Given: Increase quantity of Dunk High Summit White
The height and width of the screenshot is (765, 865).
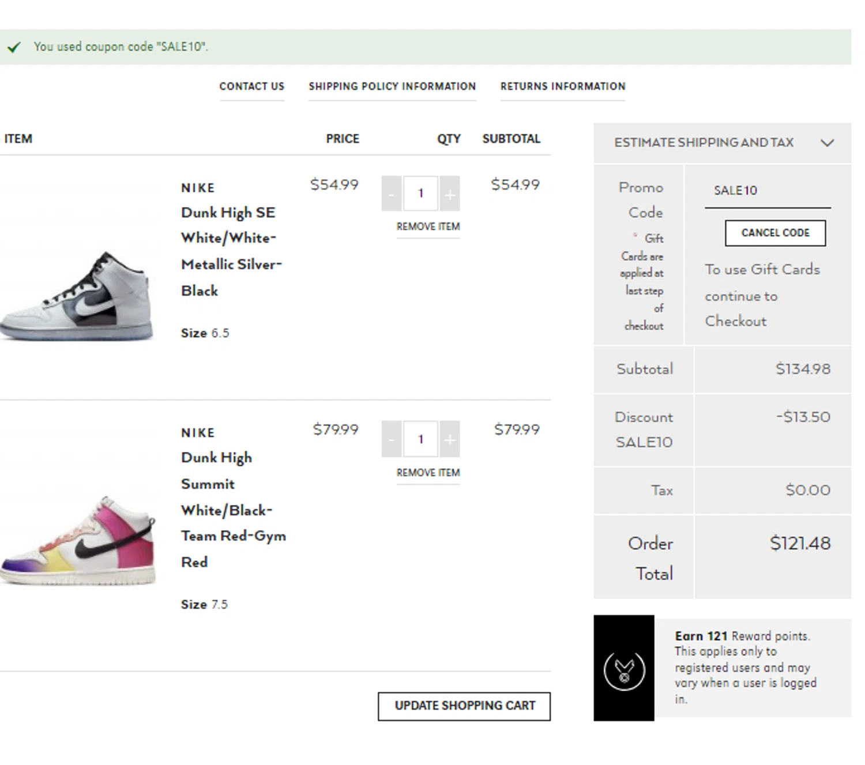Looking at the screenshot, I should coord(450,439).
